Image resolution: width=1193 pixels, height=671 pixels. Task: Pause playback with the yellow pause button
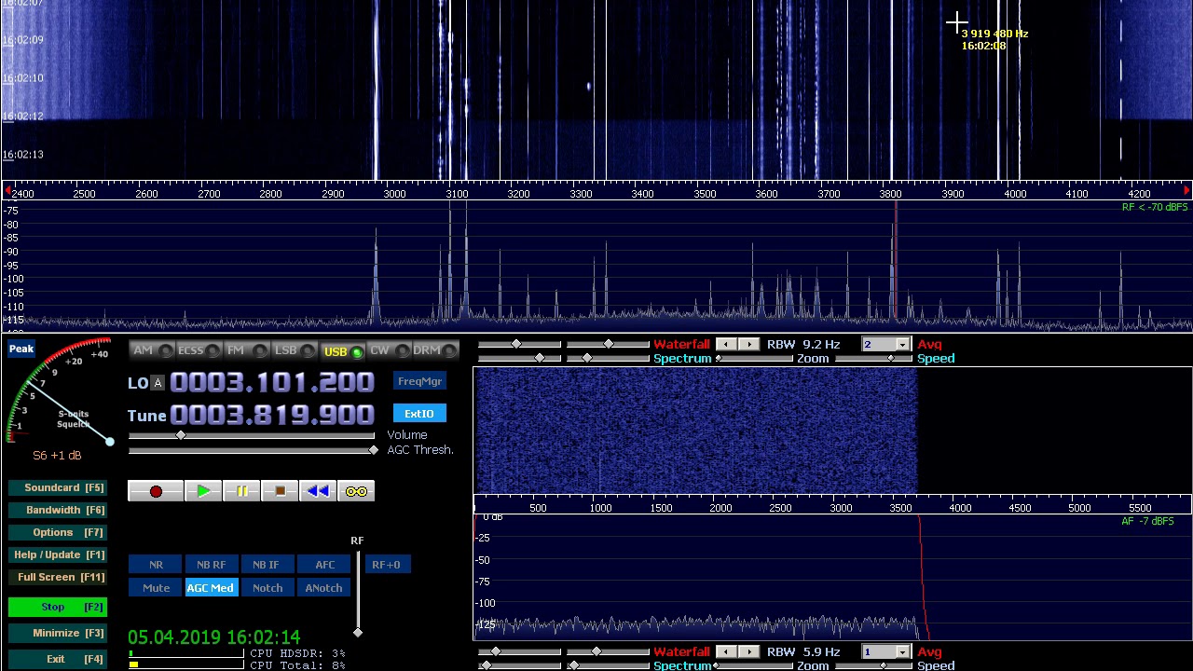241,491
